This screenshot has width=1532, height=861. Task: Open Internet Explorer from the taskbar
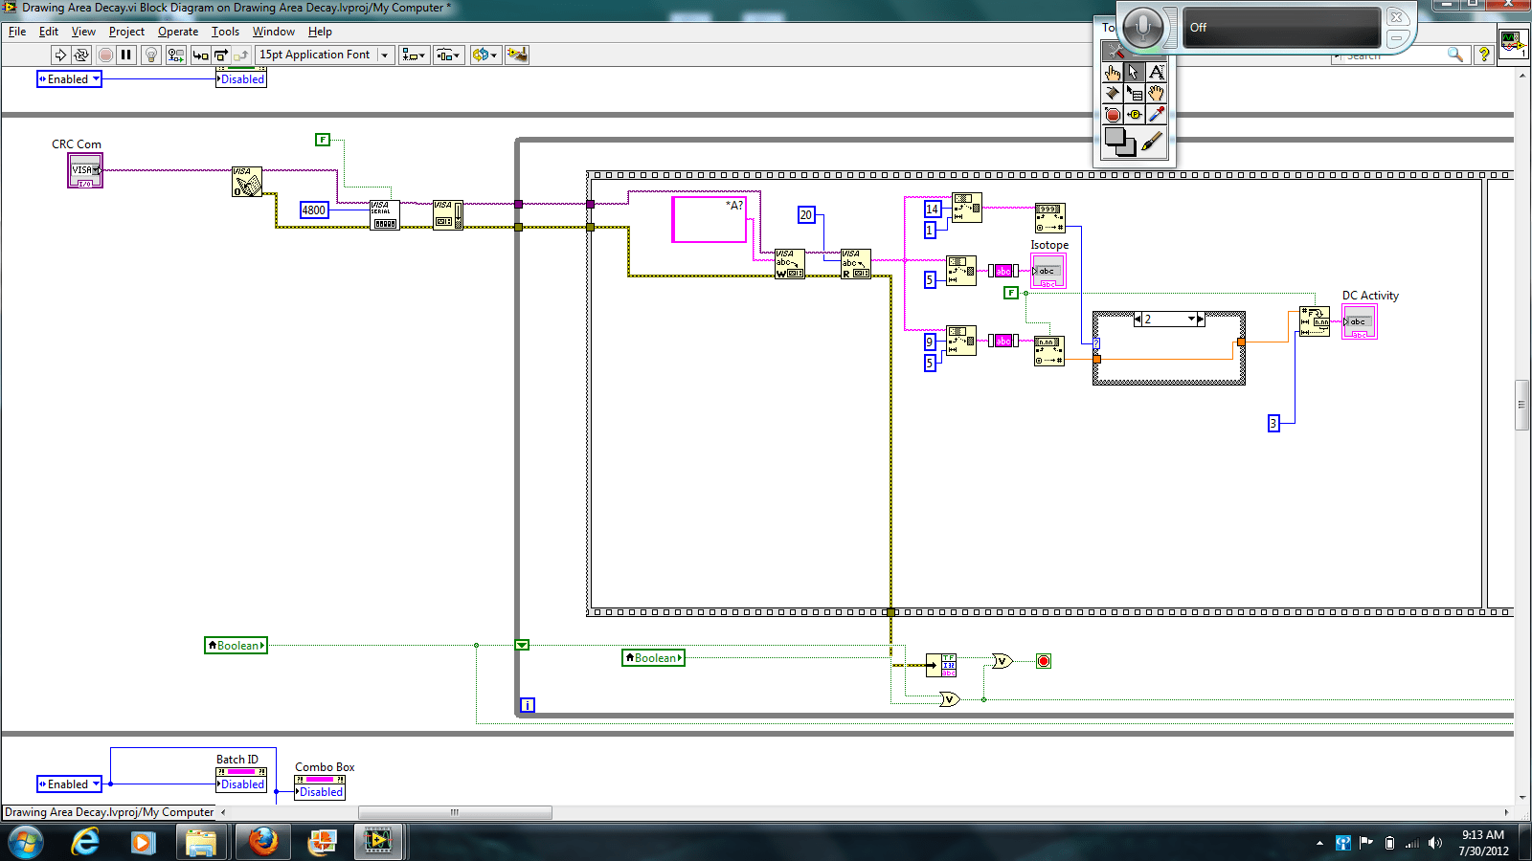85,842
